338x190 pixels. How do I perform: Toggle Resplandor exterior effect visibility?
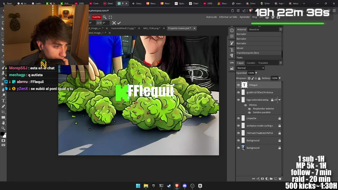tap(249, 109)
